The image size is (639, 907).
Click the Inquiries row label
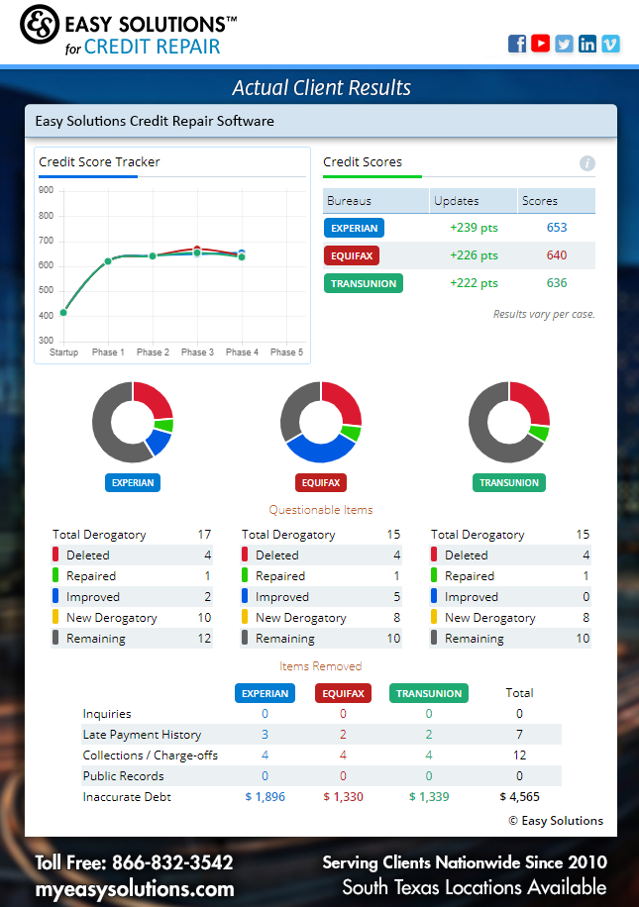coord(107,714)
